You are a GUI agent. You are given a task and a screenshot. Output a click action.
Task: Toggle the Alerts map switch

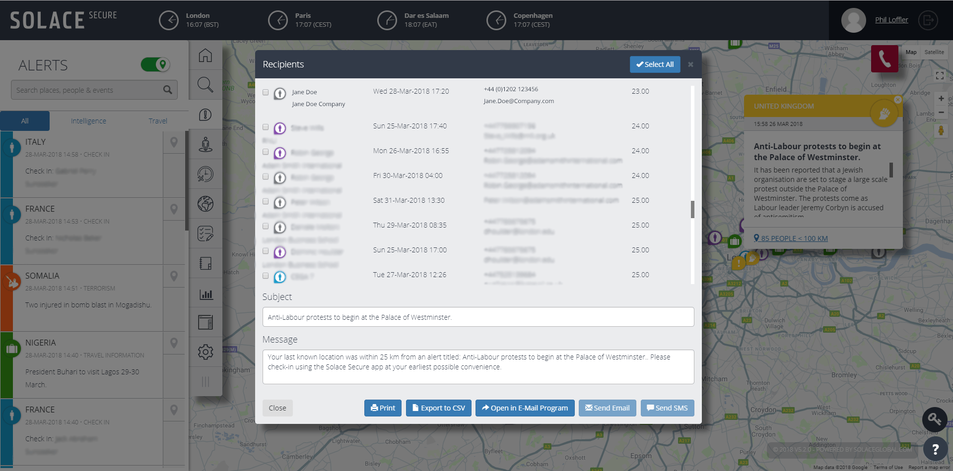155,64
